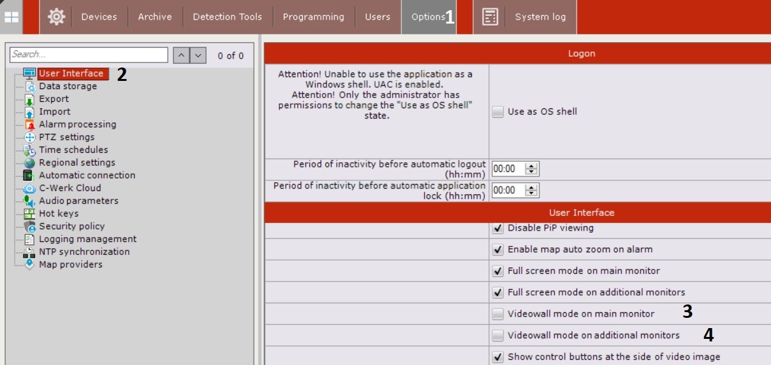Uncheck Disable PiP viewing

[x=498, y=228]
